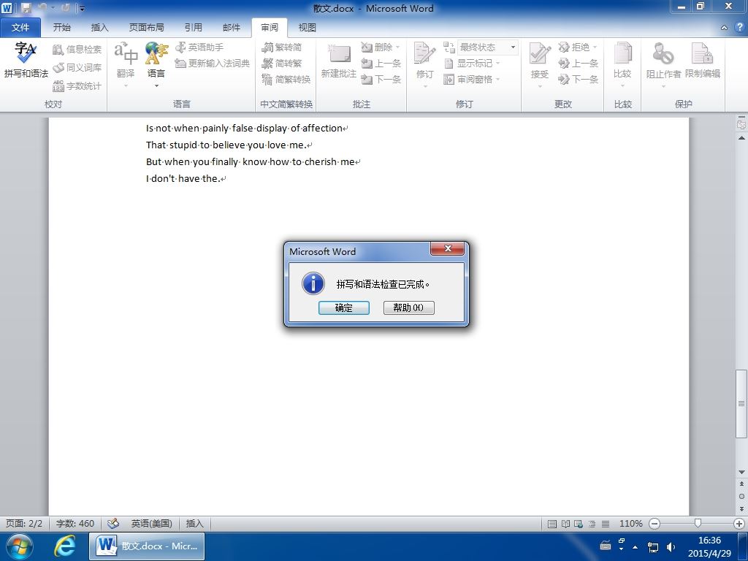Click zoom out minus button
This screenshot has height=561, width=748.
(655, 524)
